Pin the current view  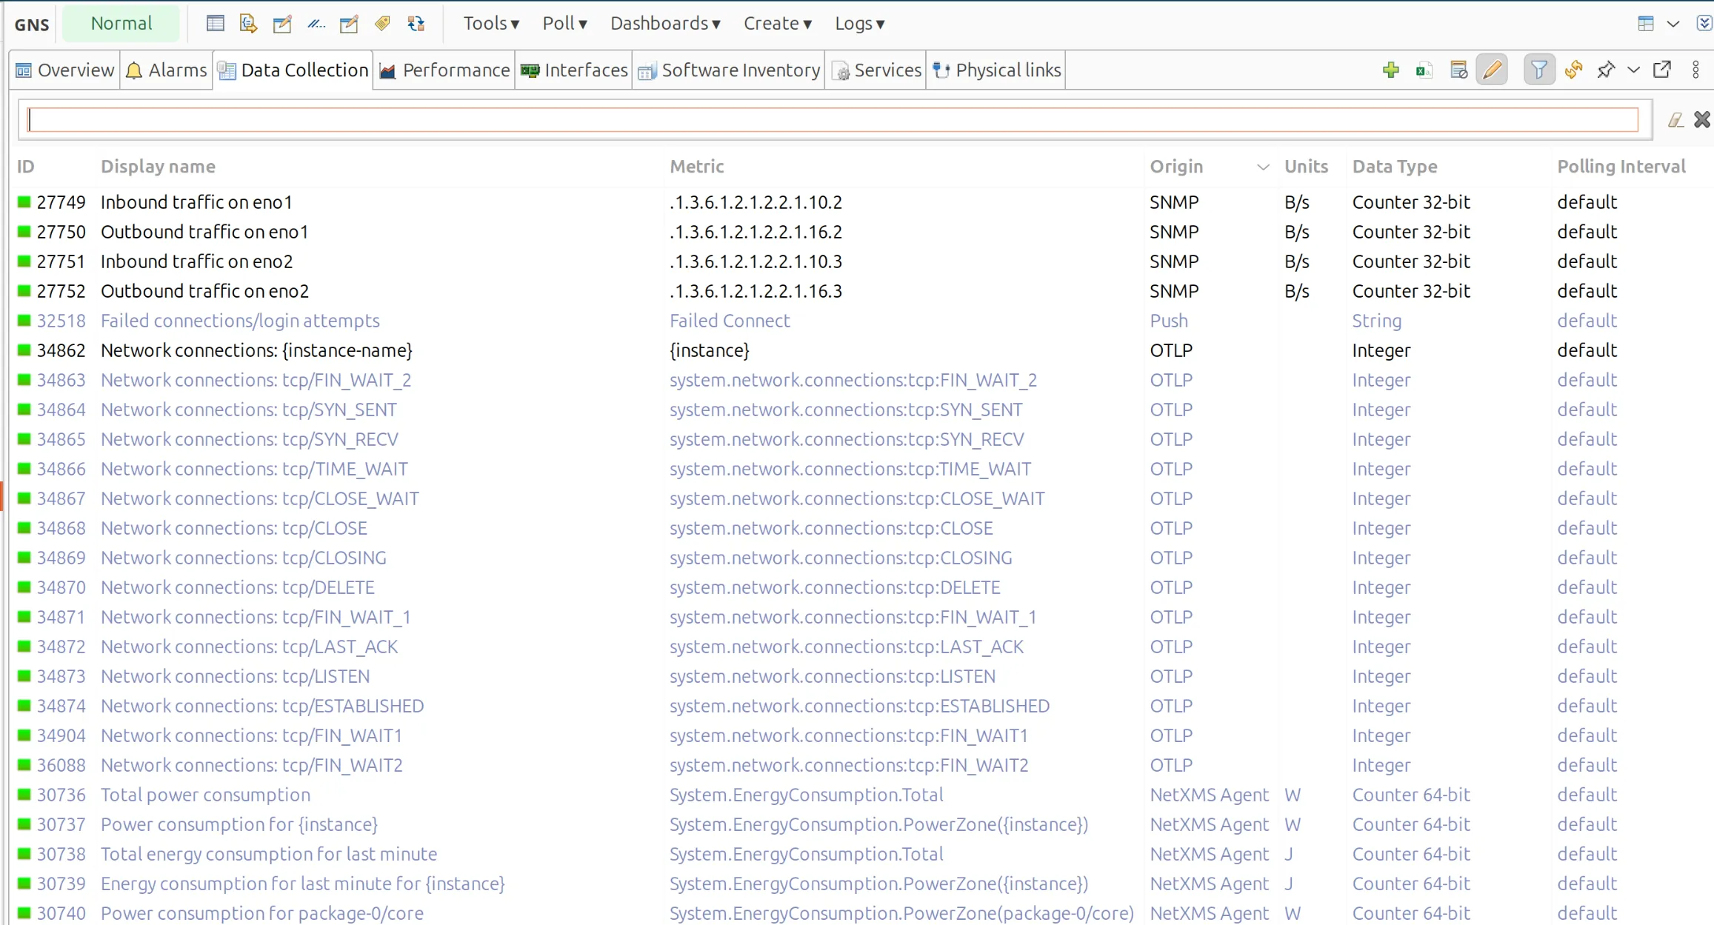(1606, 70)
